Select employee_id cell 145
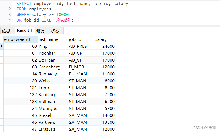 point(21,115)
